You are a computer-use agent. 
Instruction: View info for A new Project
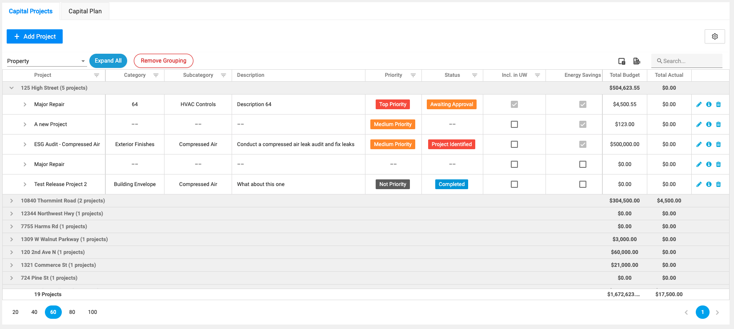point(709,124)
